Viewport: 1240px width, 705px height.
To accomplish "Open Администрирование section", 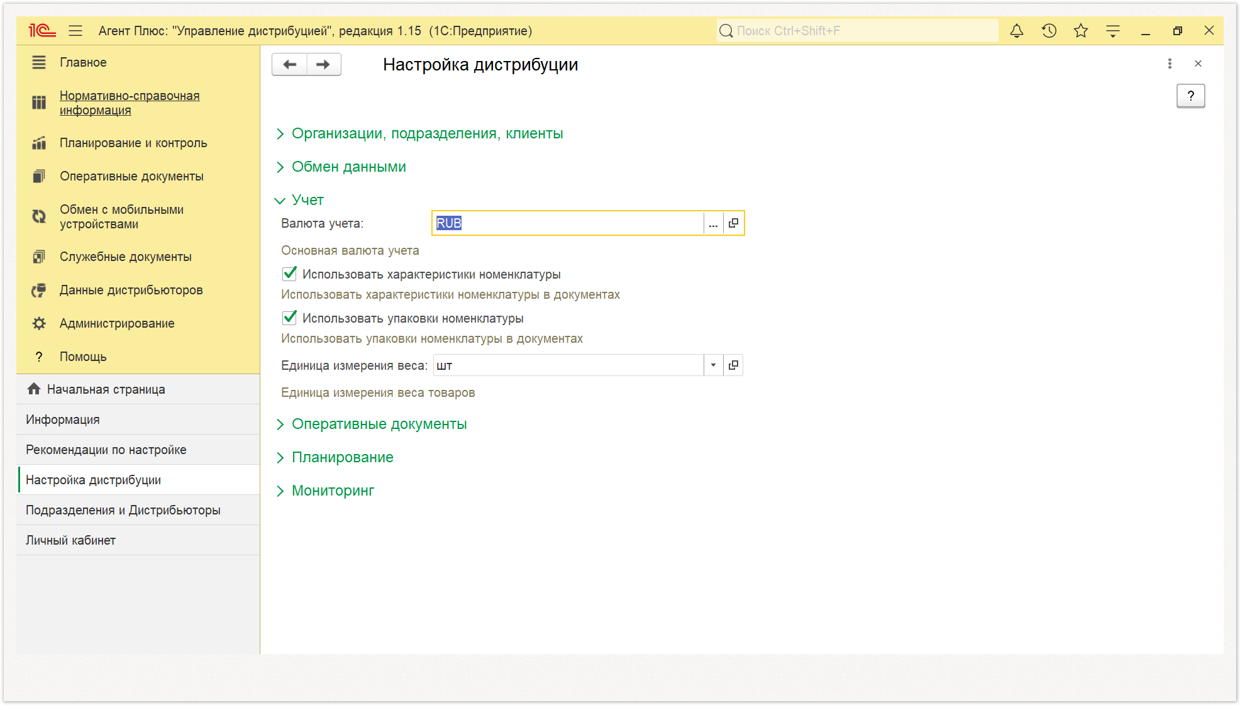I will point(117,323).
